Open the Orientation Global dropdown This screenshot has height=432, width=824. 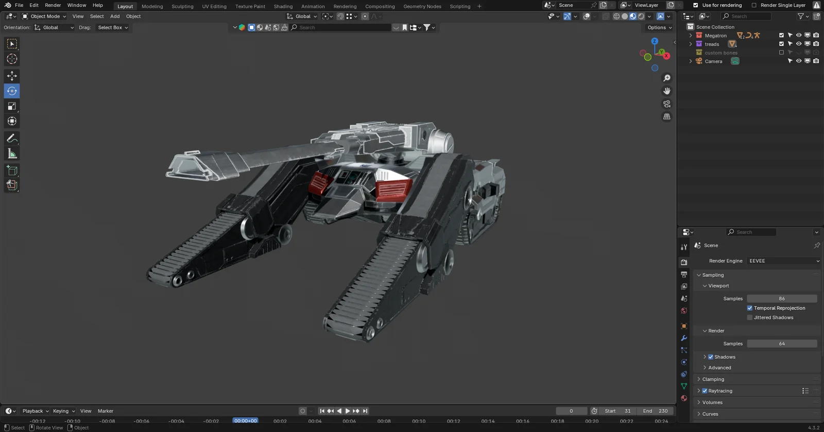(x=54, y=27)
